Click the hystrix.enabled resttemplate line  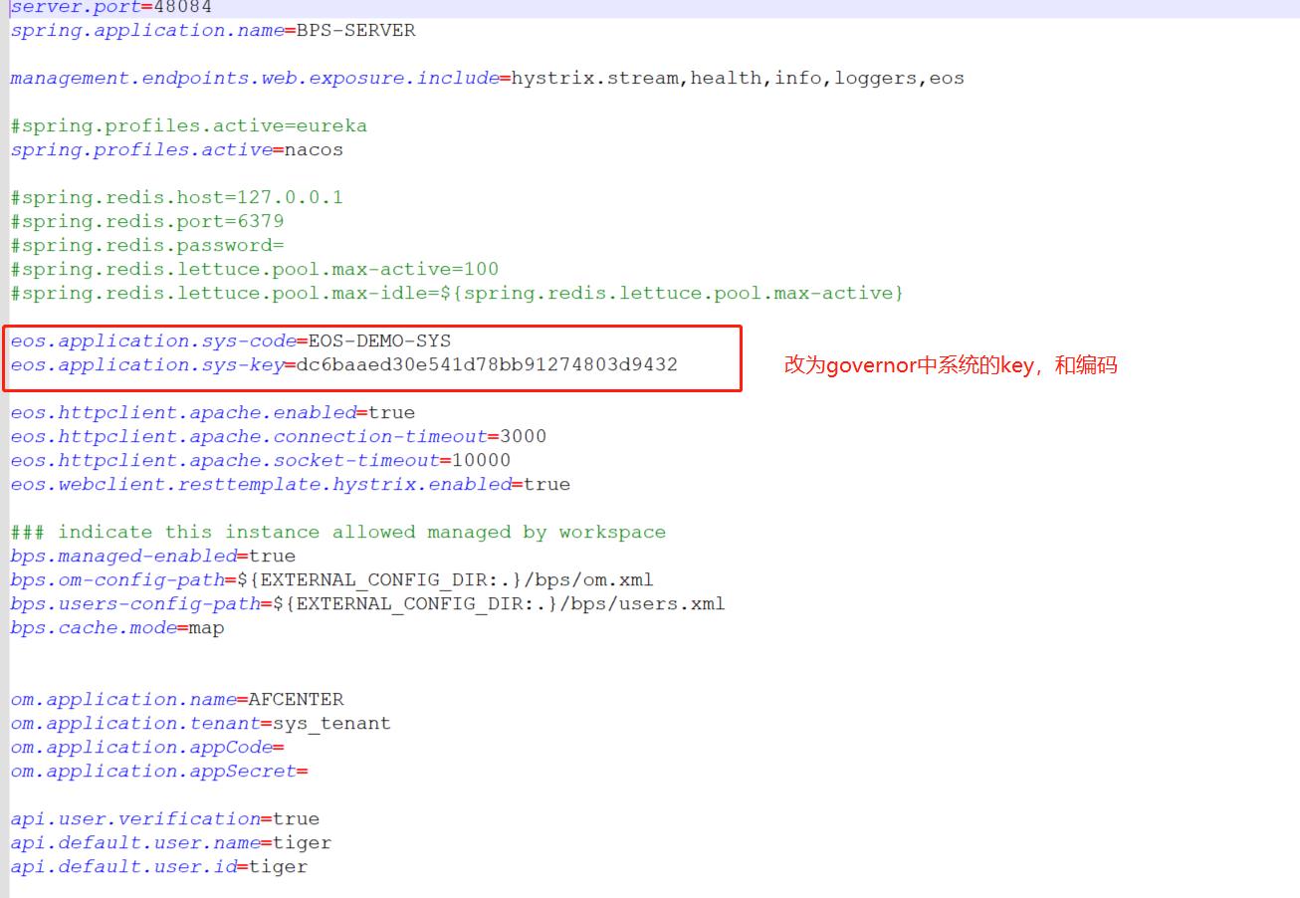tap(290, 484)
